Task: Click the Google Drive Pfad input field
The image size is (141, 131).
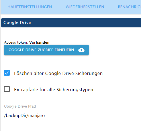Action: [73, 116]
